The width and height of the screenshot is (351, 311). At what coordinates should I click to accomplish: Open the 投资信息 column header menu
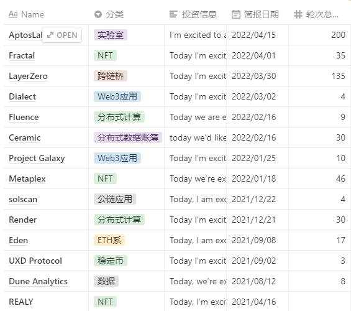click(196, 14)
